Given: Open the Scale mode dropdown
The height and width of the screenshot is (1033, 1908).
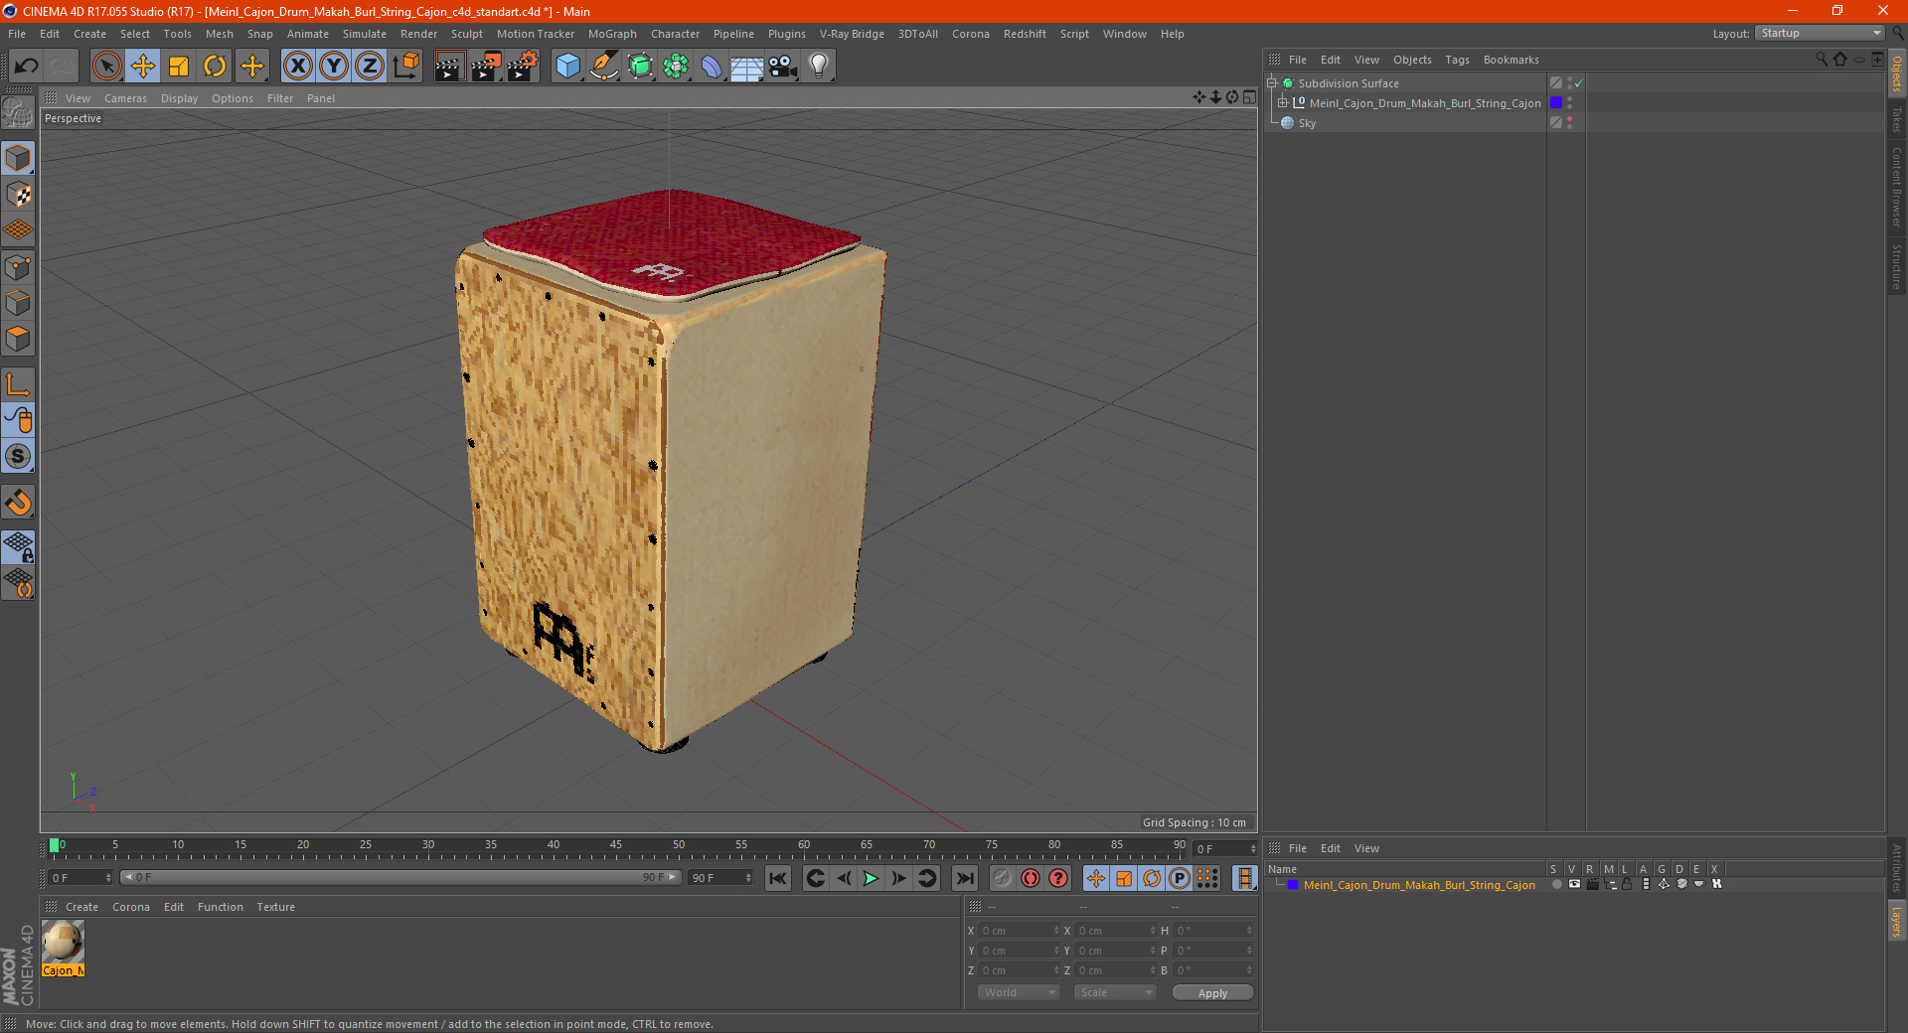Looking at the screenshot, I should [x=1115, y=992].
